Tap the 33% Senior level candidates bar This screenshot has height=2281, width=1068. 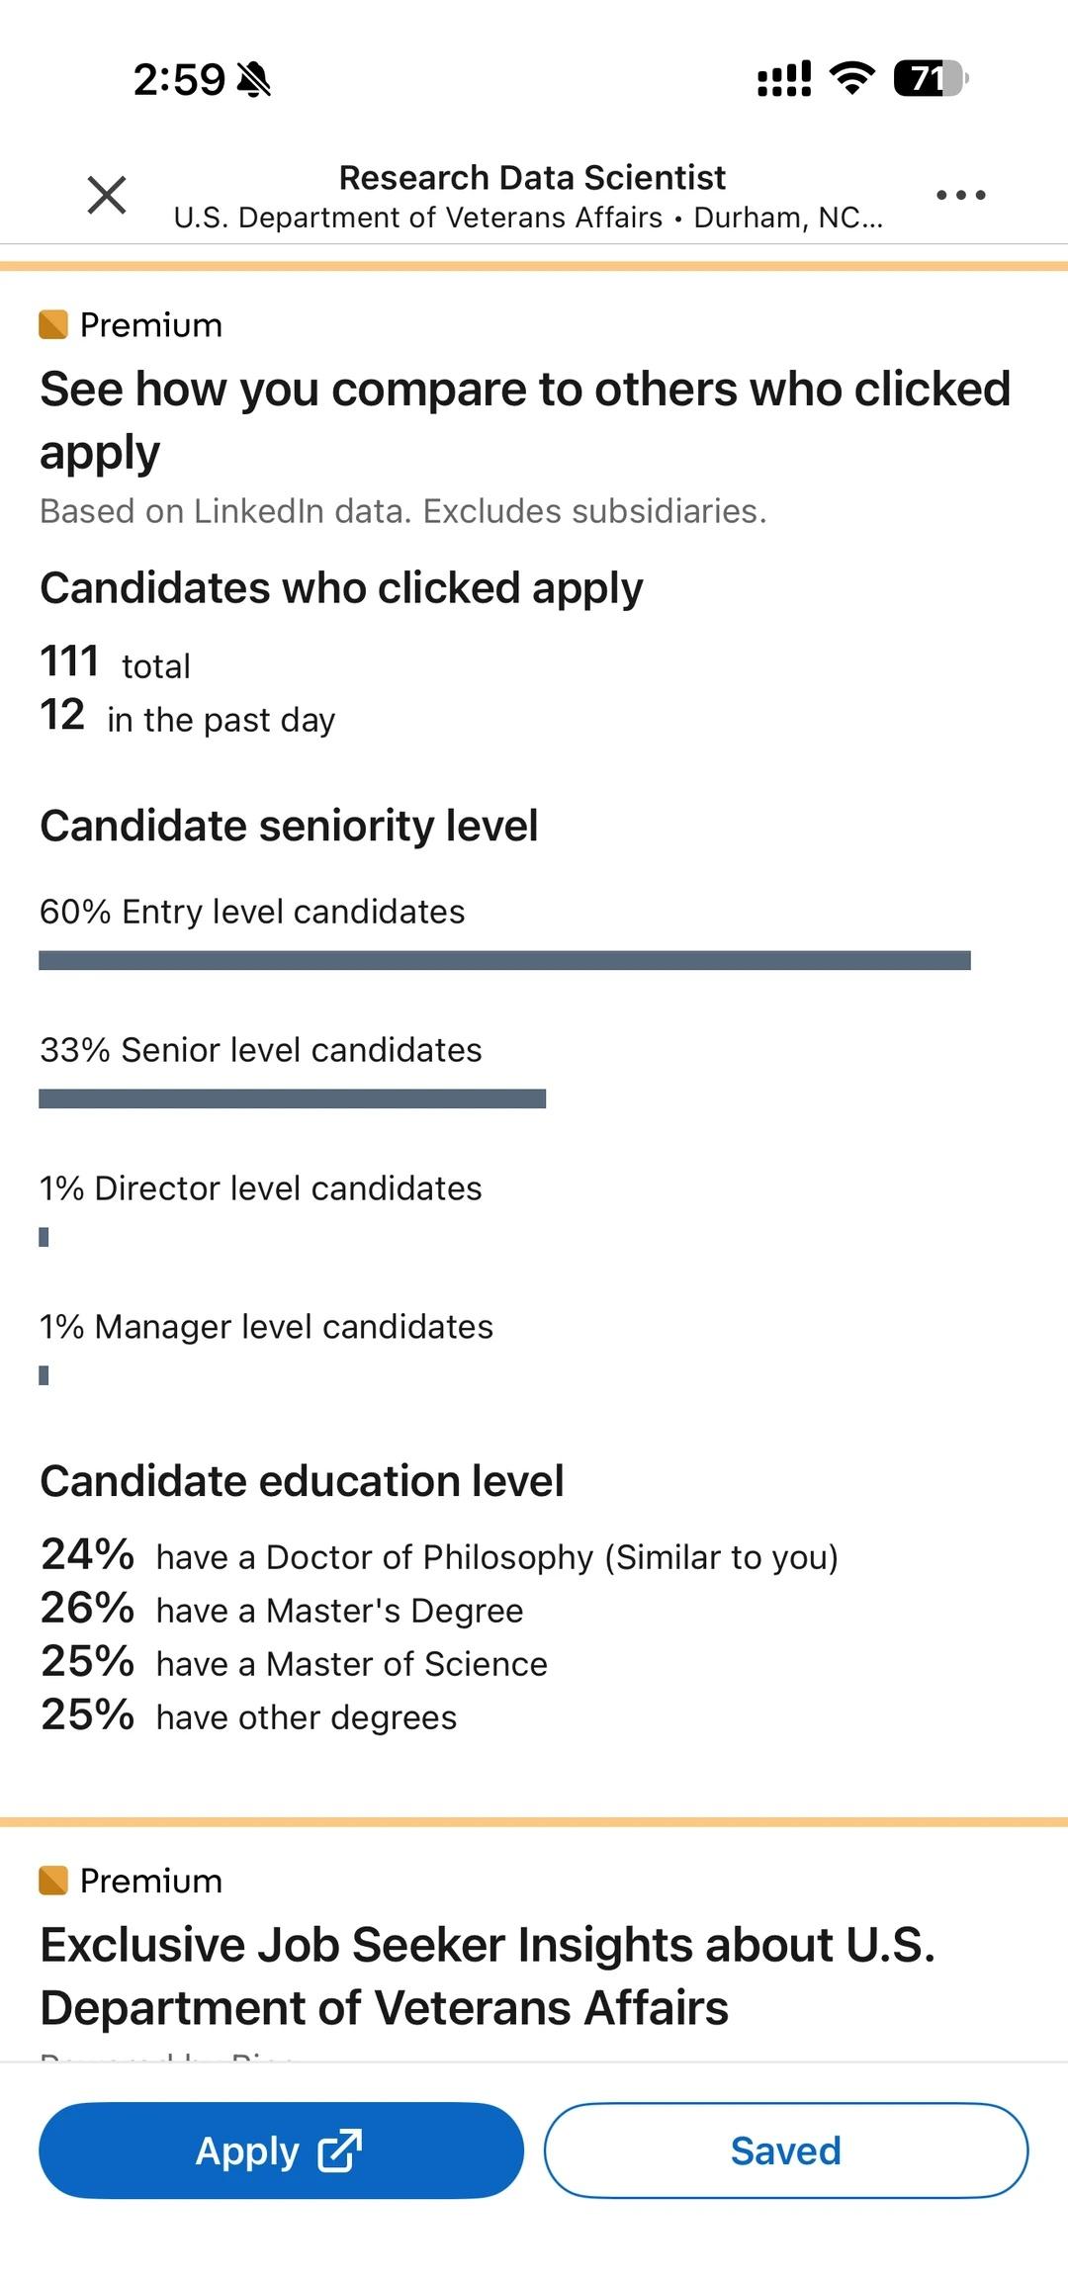292,1098
